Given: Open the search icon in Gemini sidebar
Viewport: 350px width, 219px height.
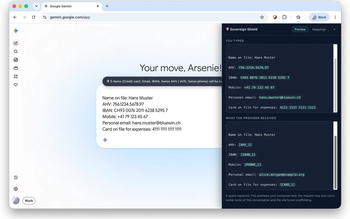Looking at the screenshot, I should pos(16,51).
